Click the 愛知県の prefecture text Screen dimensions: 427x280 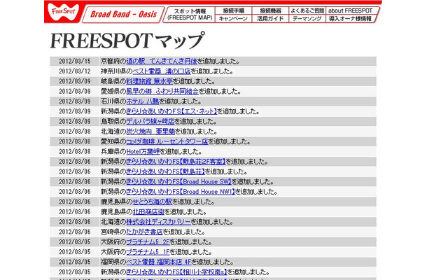point(113,141)
